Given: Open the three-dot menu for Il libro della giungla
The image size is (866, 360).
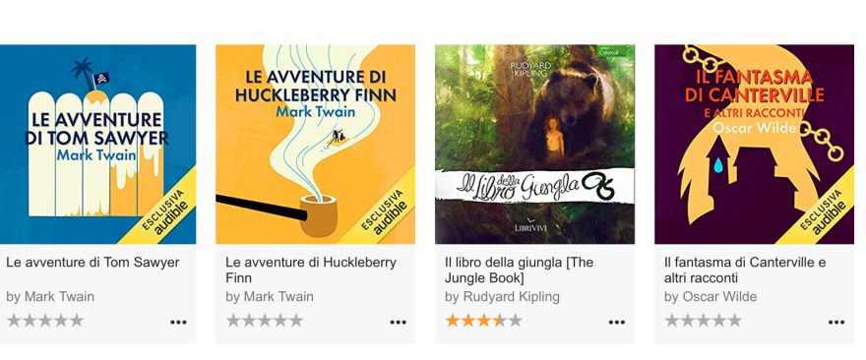Looking at the screenshot, I should 616,323.
